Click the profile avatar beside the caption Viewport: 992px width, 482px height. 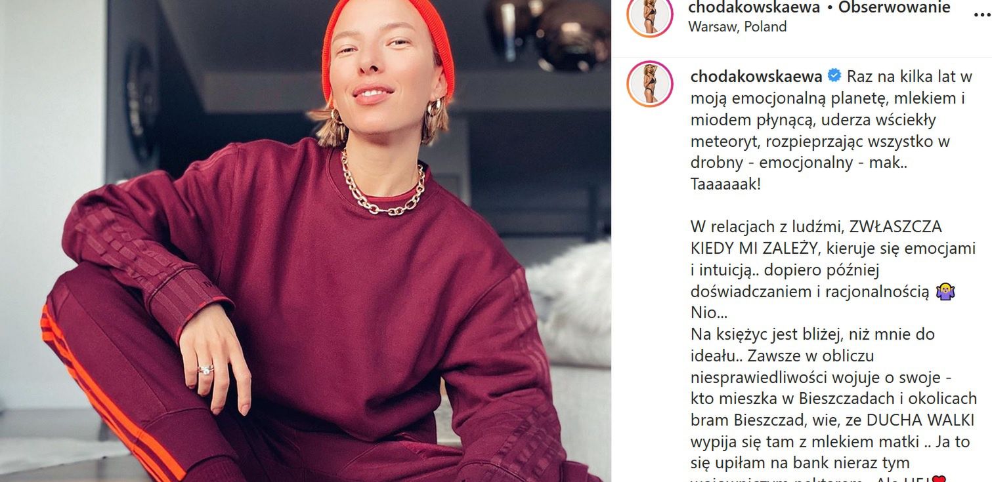coord(650,84)
